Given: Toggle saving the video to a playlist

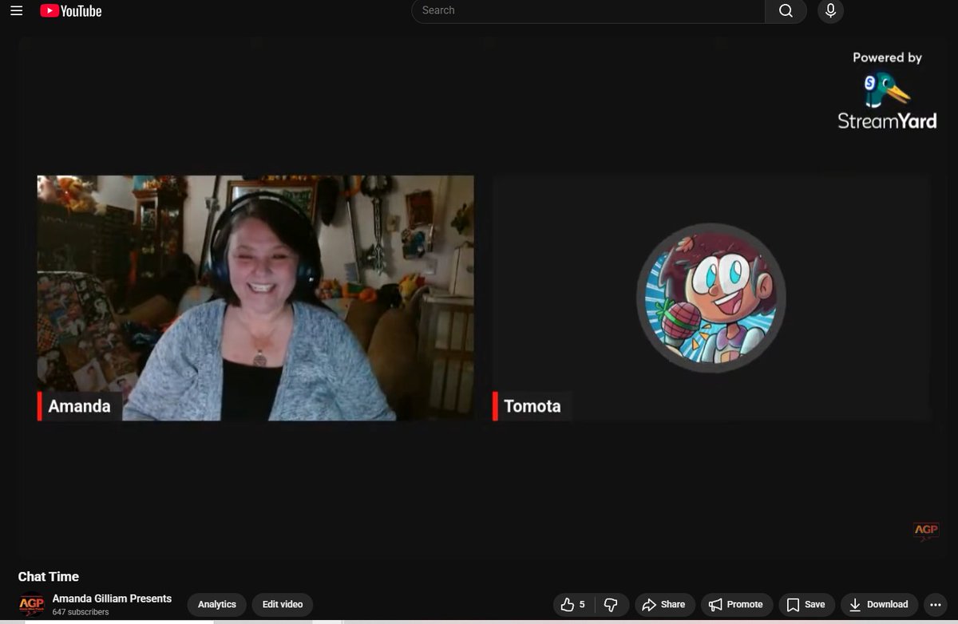Looking at the screenshot, I should [806, 604].
